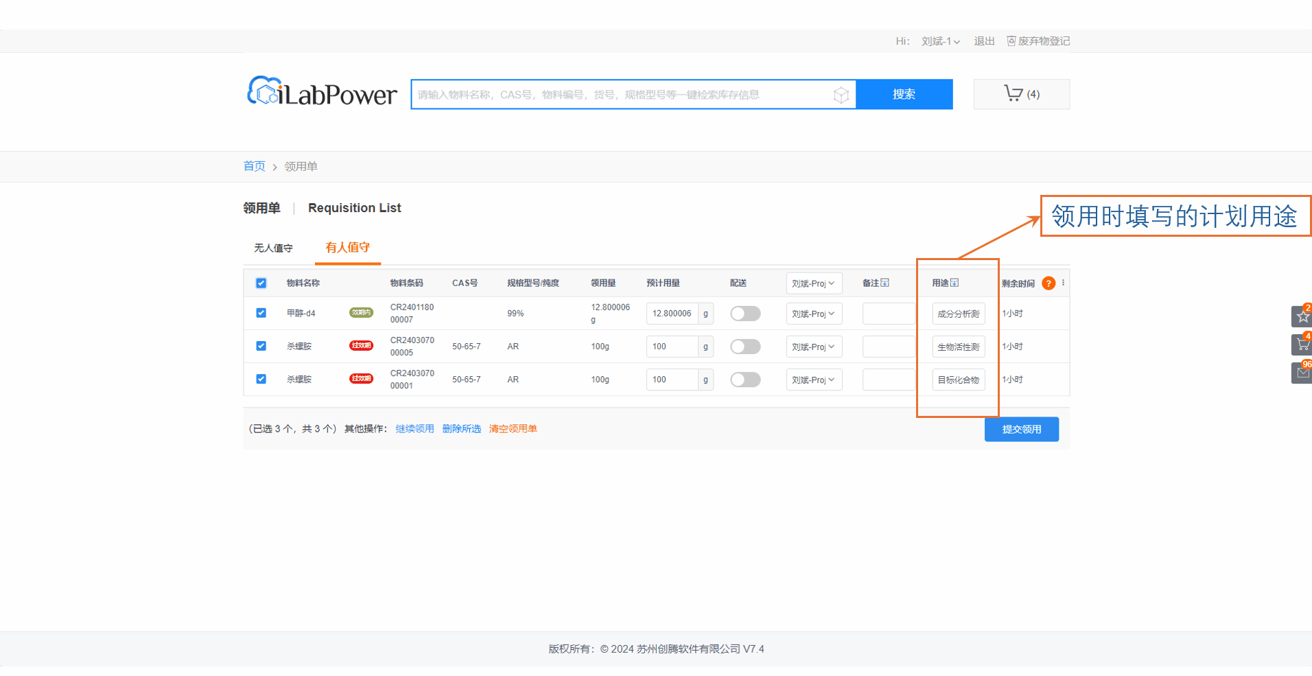
Task: Open the shopping cart with 4 items
Action: pyautogui.click(x=1021, y=94)
